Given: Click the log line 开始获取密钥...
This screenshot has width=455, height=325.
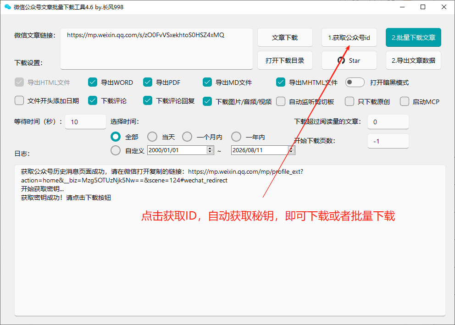Looking at the screenshot, I should tap(42, 189).
